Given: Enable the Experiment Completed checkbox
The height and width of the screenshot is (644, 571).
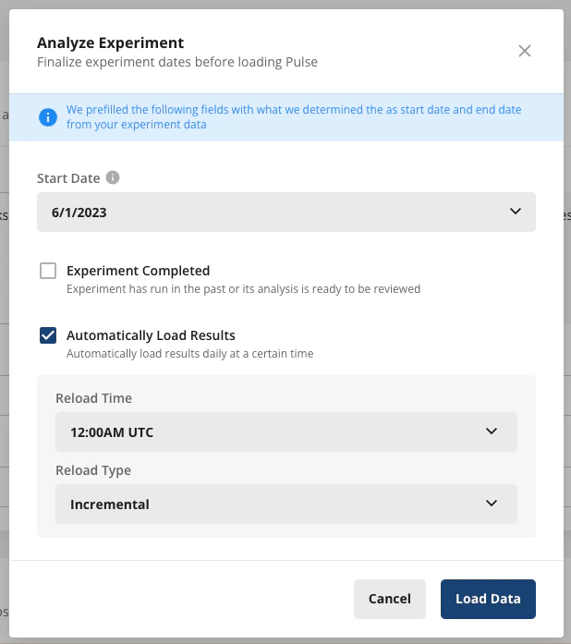Looking at the screenshot, I should [48, 271].
